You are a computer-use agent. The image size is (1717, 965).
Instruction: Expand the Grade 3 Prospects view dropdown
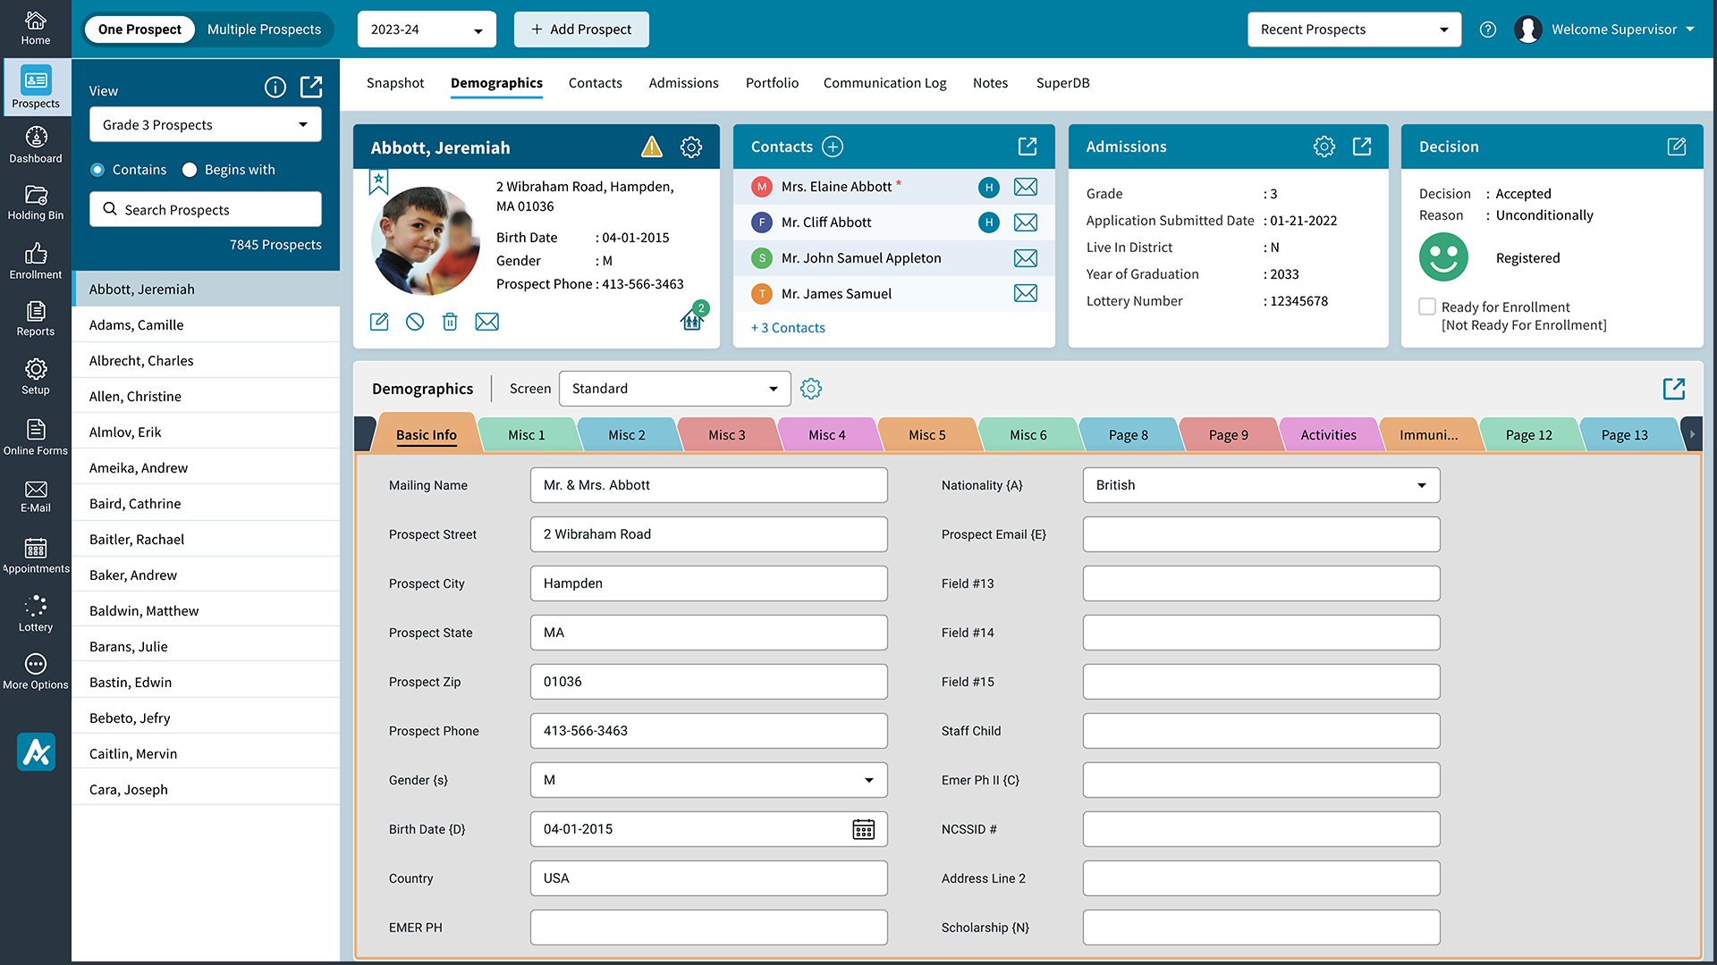[205, 125]
